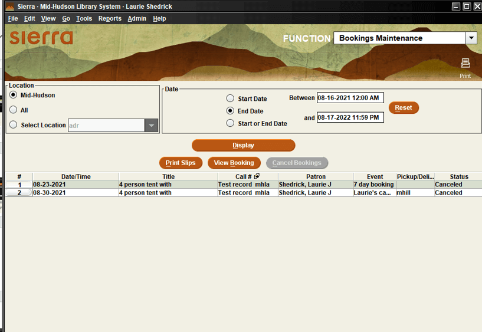Open the Edit menu
The height and width of the screenshot is (332, 482).
(29, 18)
